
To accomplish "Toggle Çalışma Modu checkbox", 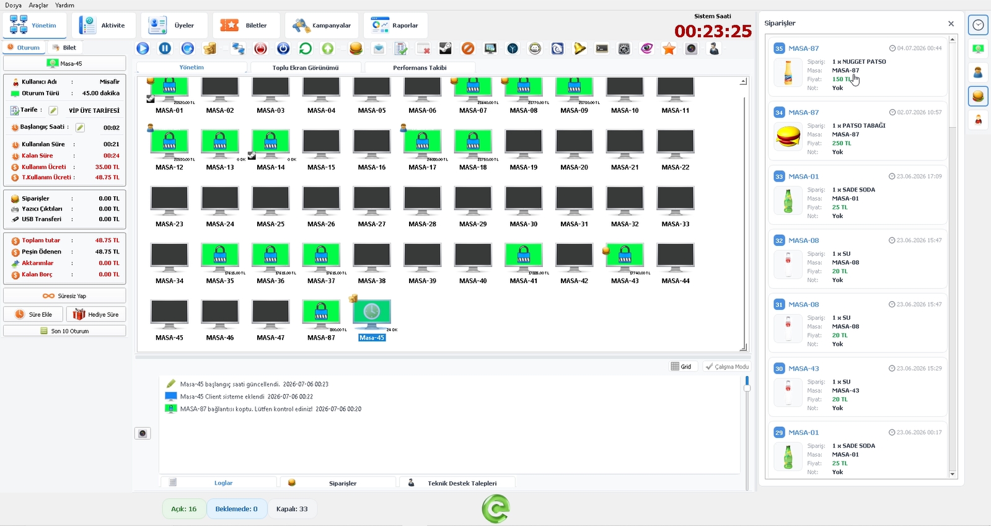I will [x=727, y=367].
